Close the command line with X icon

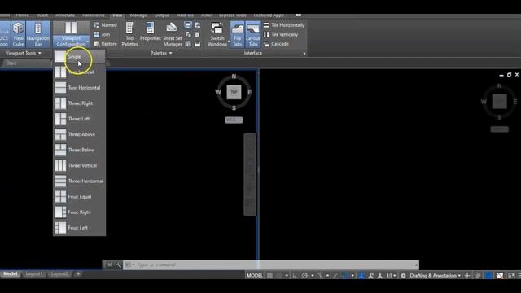coord(110,265)
